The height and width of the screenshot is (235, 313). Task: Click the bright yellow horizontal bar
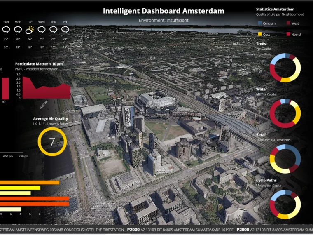tap(20, 188)
